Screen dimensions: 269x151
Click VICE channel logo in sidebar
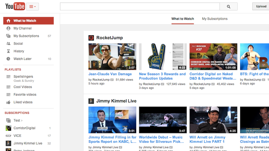(x=8, y=136)
